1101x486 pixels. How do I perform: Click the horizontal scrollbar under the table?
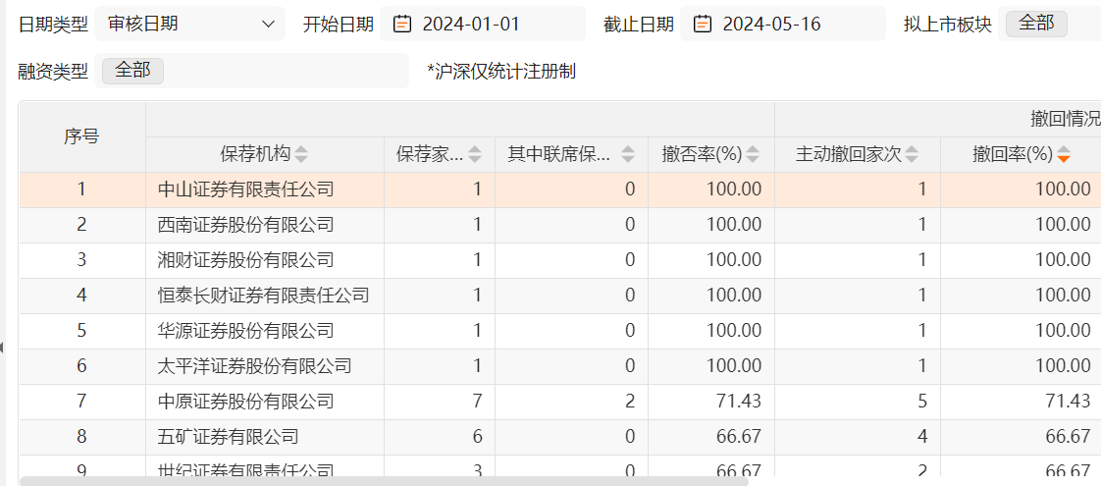(x=384, y=480)
